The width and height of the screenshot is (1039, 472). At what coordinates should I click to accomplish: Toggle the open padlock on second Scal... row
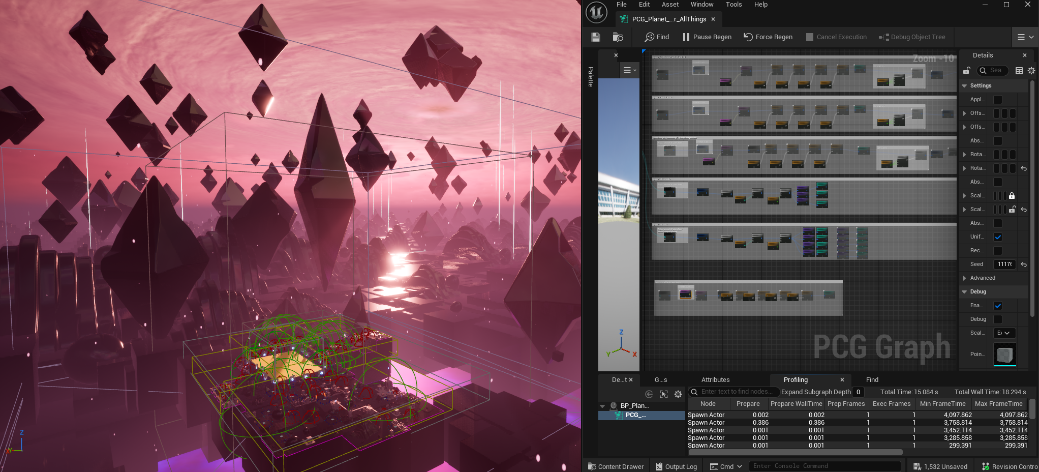[1012, 210]
